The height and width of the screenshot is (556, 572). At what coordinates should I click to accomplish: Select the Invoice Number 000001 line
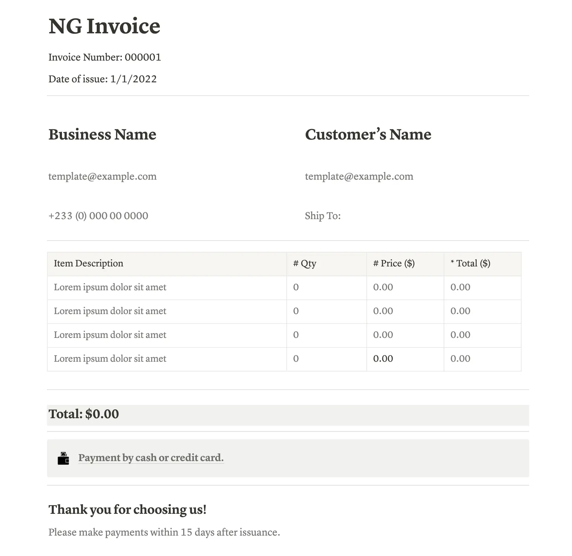[x=105, y=57]
